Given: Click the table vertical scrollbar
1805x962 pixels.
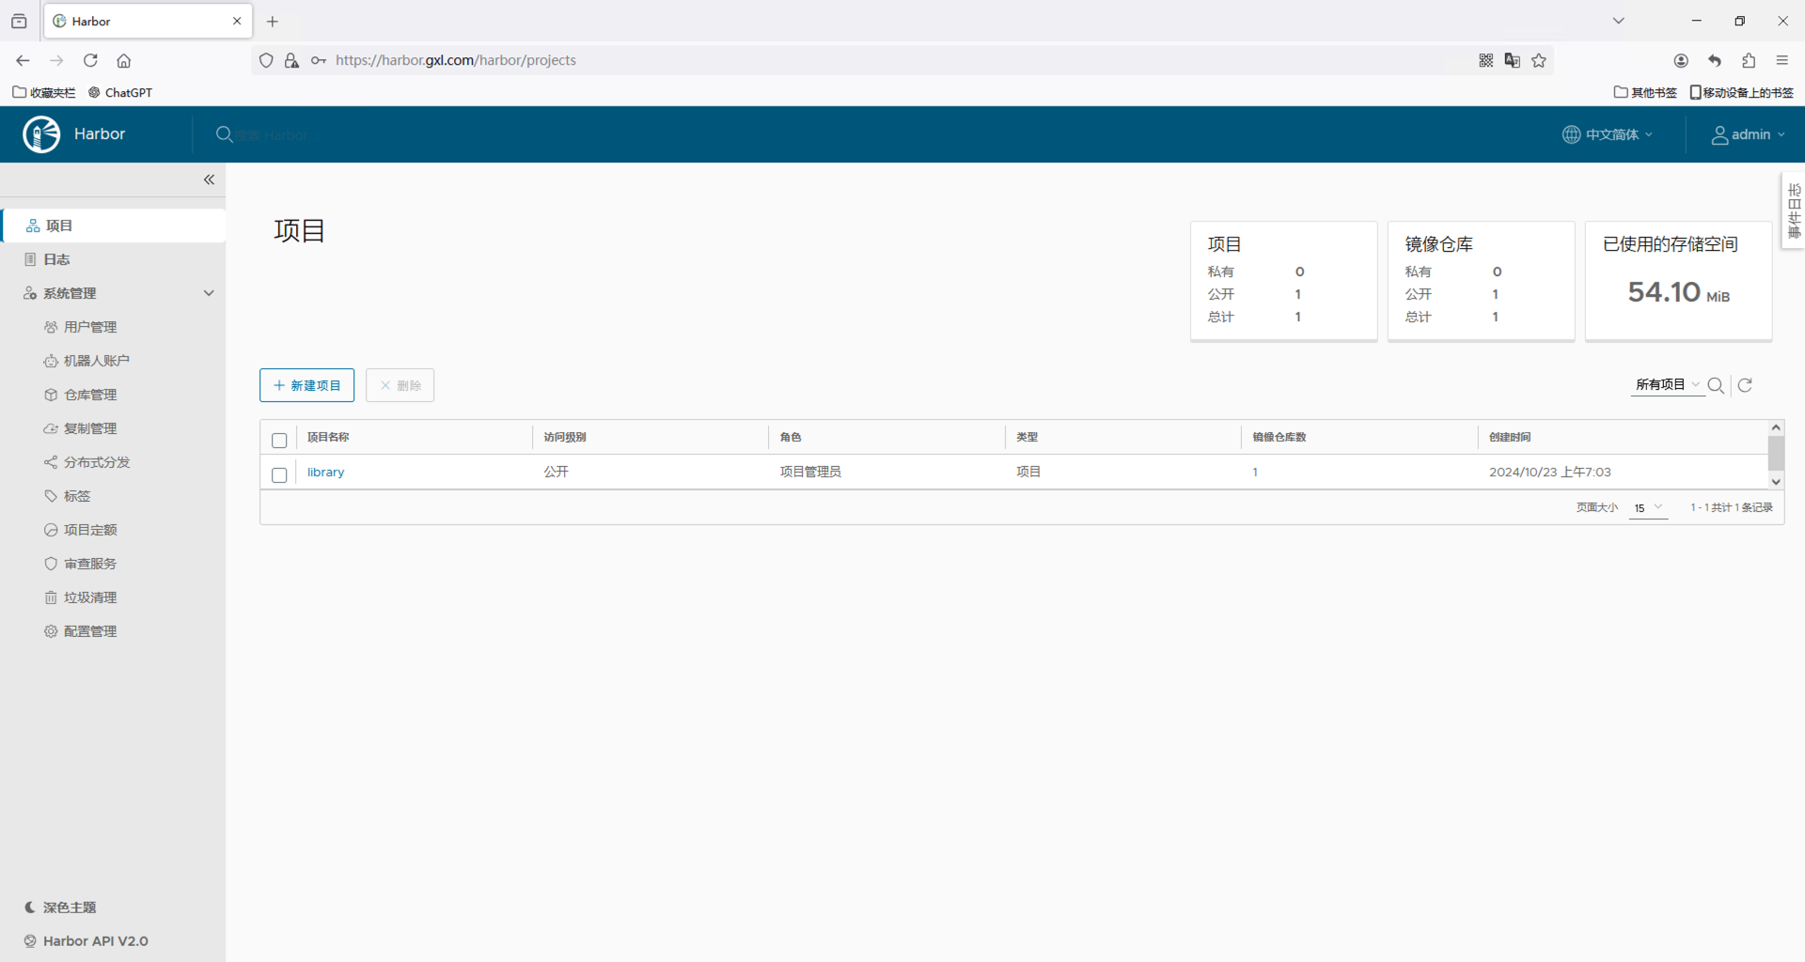Looking at the screenshot, I should click(x=1776, y=453).
